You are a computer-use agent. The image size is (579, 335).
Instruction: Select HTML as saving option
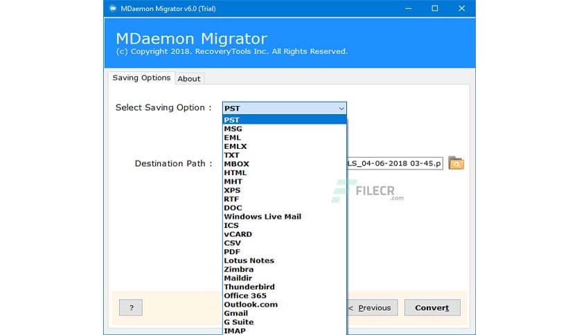click(x=285, y=172)
